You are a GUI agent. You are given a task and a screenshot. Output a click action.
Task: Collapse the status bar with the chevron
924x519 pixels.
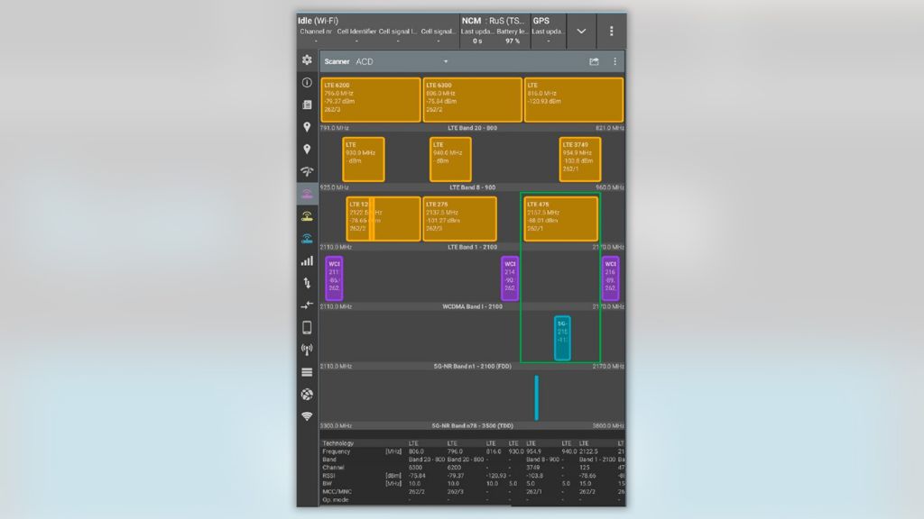click(x=581, y=31)
